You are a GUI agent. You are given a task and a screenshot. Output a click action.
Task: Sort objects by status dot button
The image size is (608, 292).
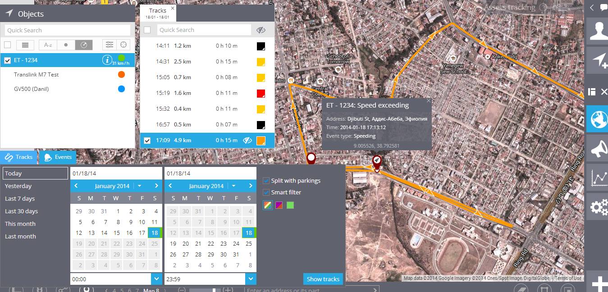[66, 45]
